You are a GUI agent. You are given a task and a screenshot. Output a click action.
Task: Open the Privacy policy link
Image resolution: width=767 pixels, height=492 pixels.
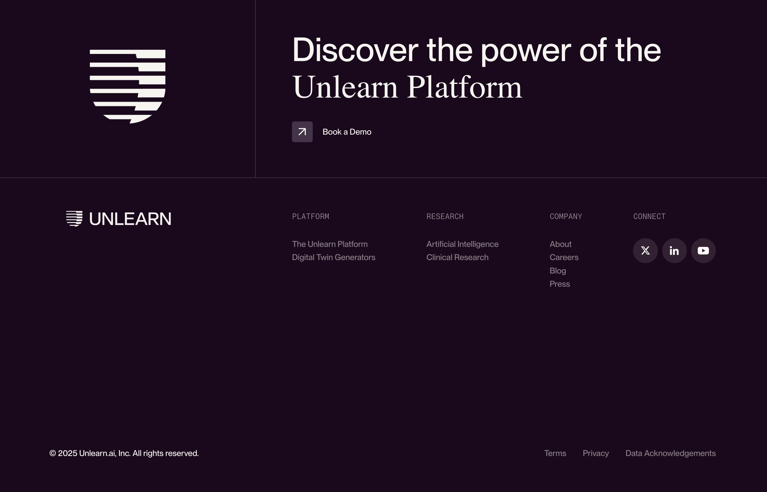pyautogui.click(x=595, y=453)
